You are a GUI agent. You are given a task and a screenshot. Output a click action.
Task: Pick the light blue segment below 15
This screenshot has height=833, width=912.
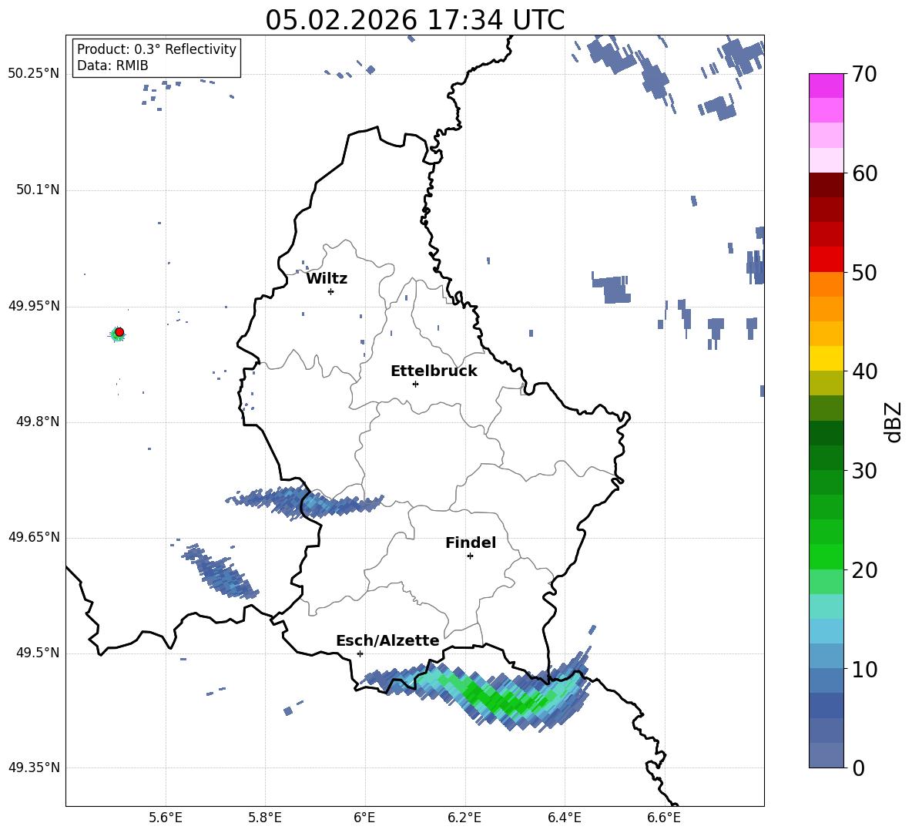[826, 632]
